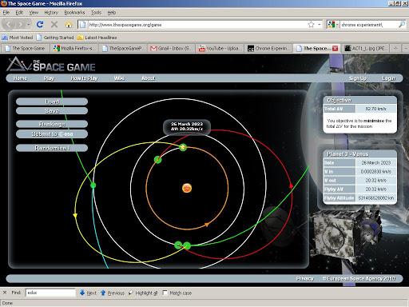Click the Find text input field

pos(50,293)
